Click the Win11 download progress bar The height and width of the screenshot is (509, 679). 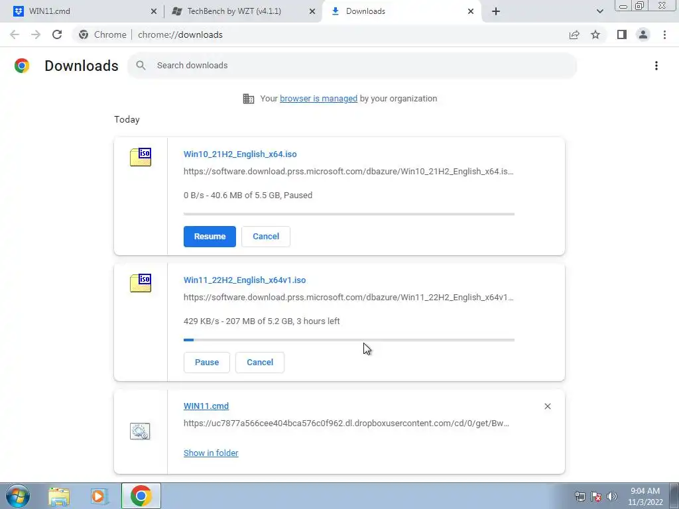point(349,340)
